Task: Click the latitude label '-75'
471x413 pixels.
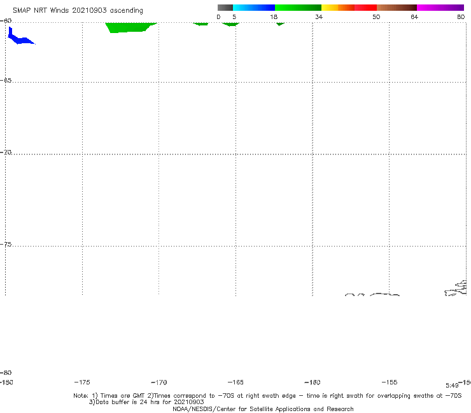Action: 6,245
